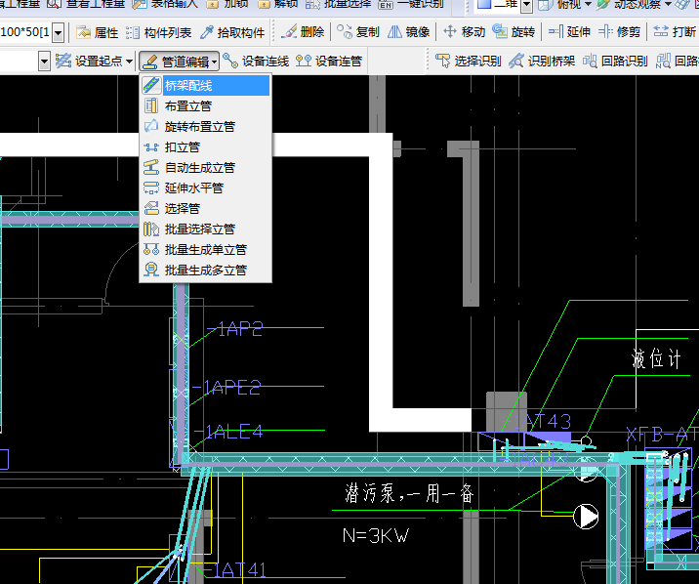Click the 复制 copy tool
The height and width of the screenshot is (584, 699).
point(358,31)
